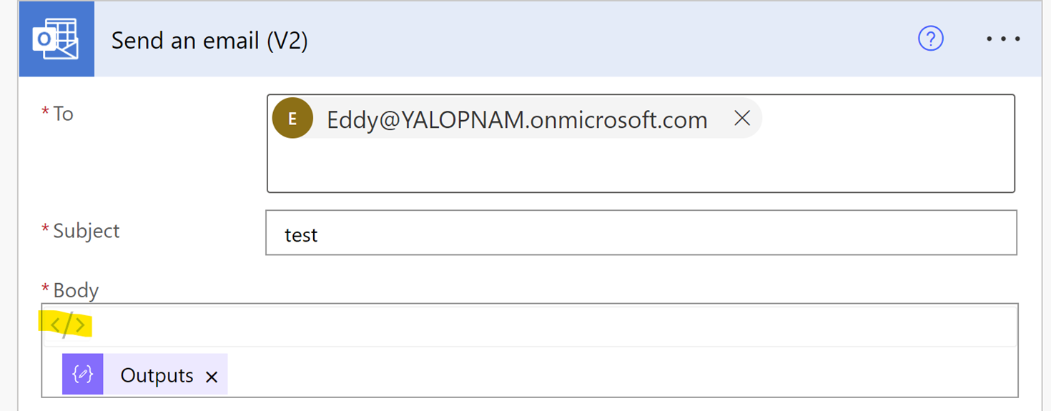Click the Body field label
This screenshot has height=411, width=1051.
pyautogui.click(x=75, y=290)
